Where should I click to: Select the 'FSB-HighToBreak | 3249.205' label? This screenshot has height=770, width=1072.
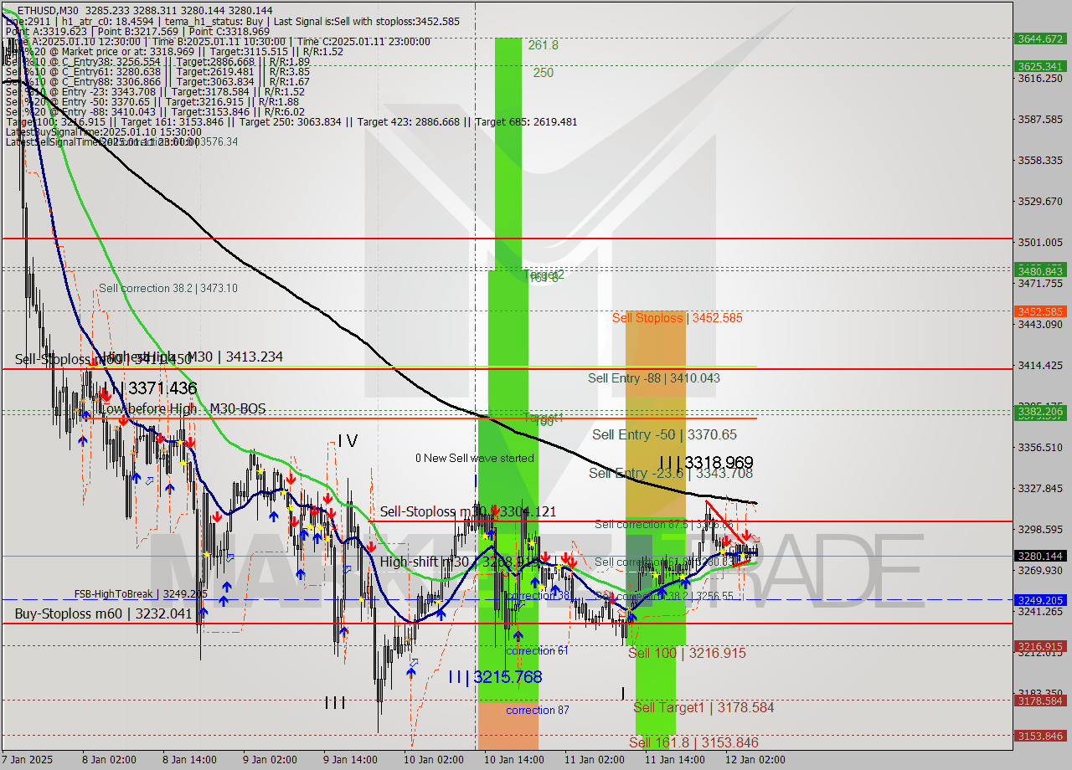pos(141,594)
